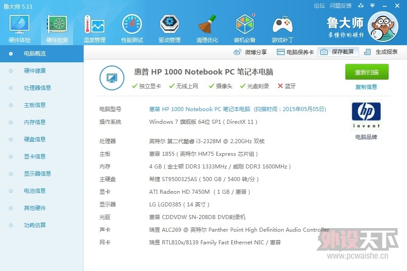Click the 重新扫描 rescan button
Viewport: 407px width, 271px height.
click(367, 72)
